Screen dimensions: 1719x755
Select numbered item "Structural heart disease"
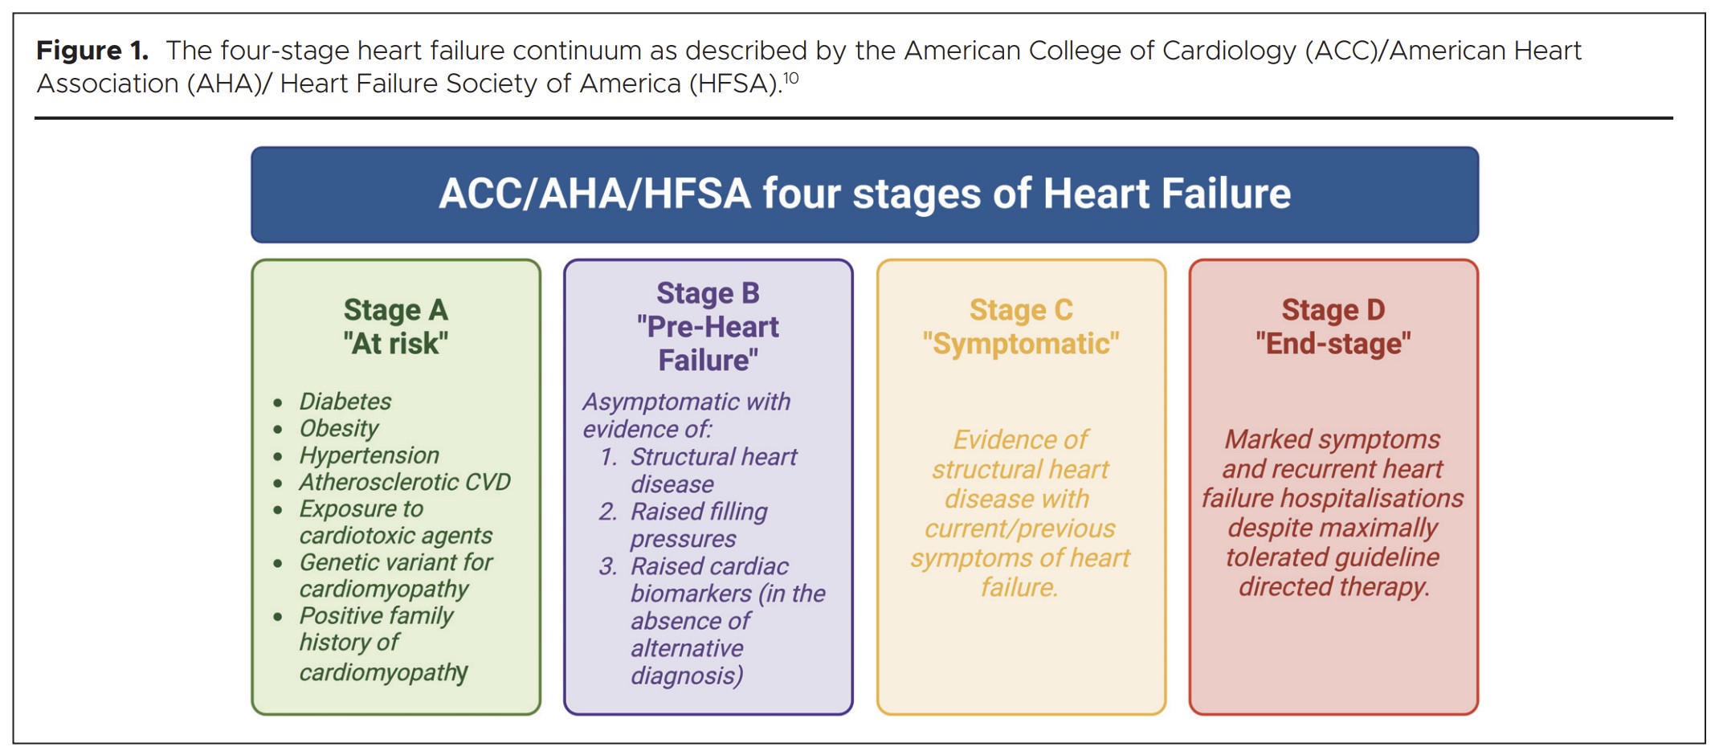[713, 470]
